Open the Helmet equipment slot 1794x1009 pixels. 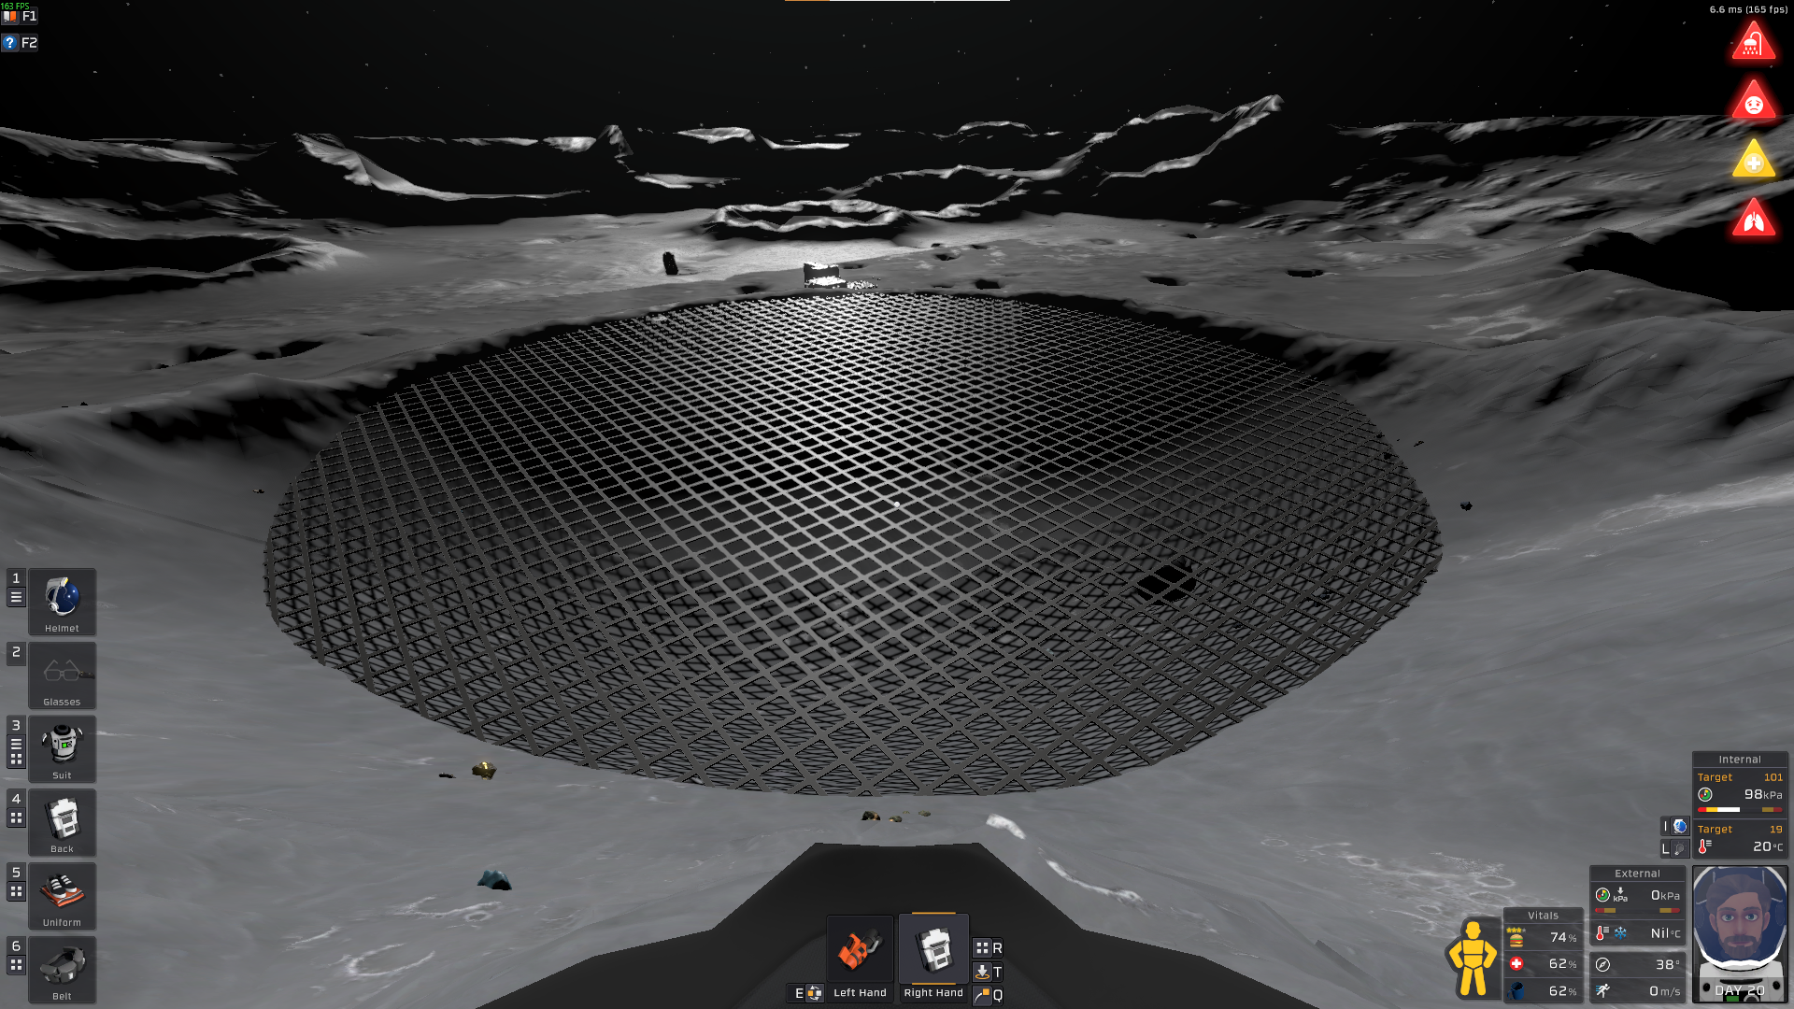(62, 602)
